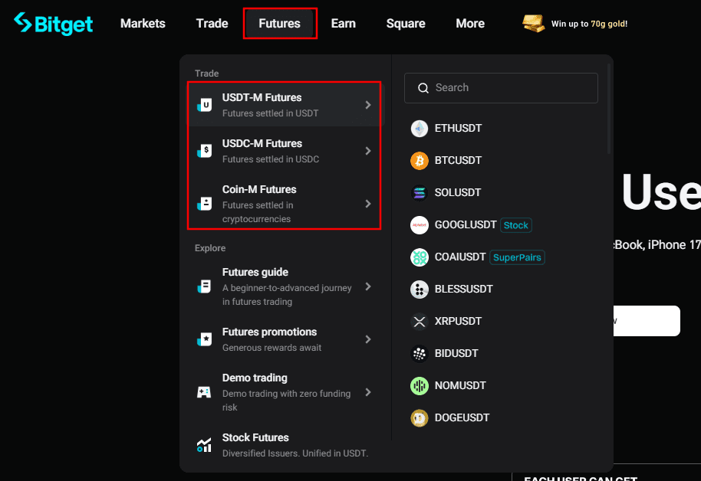Open the Markets menu
This screenshot has height=481, width=701.
tap(143, 23)
